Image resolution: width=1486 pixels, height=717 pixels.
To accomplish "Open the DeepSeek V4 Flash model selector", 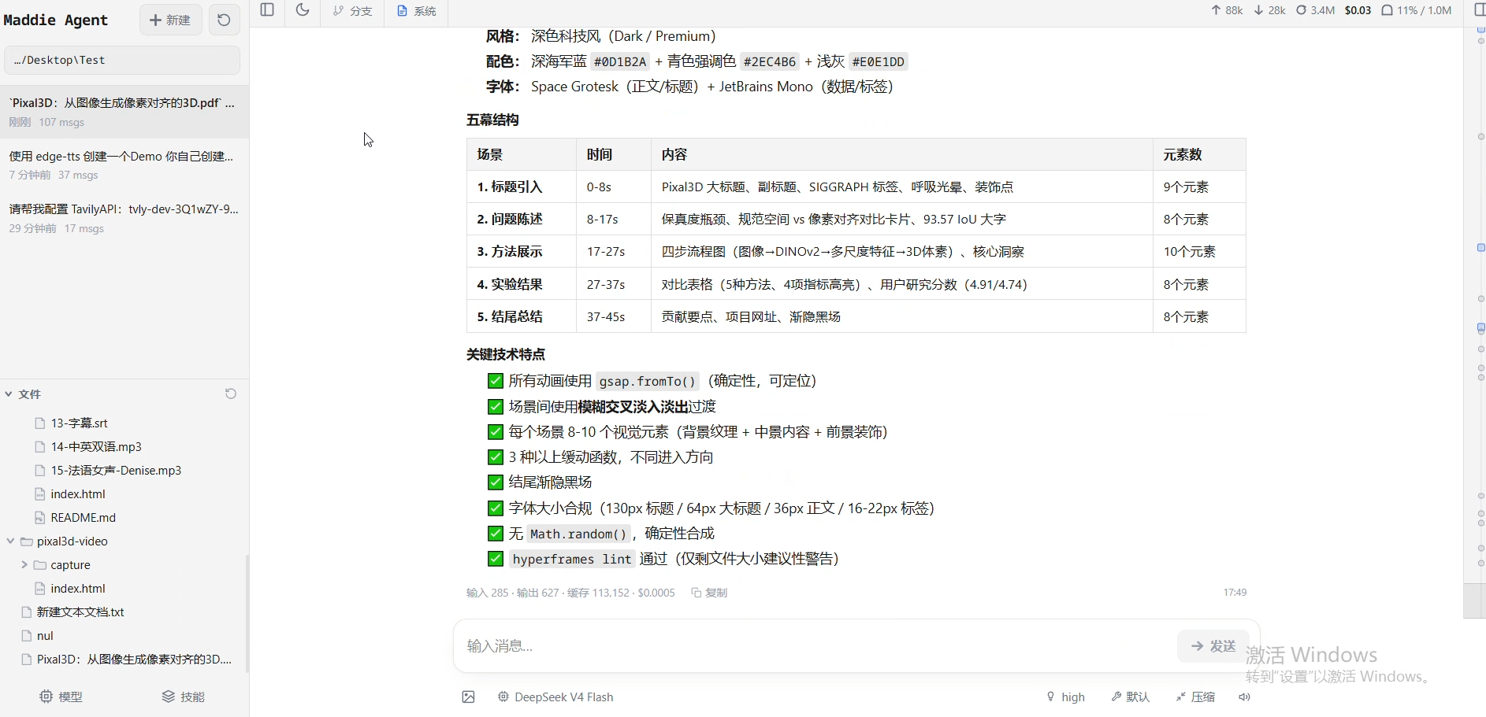I will tap(555, 697).
